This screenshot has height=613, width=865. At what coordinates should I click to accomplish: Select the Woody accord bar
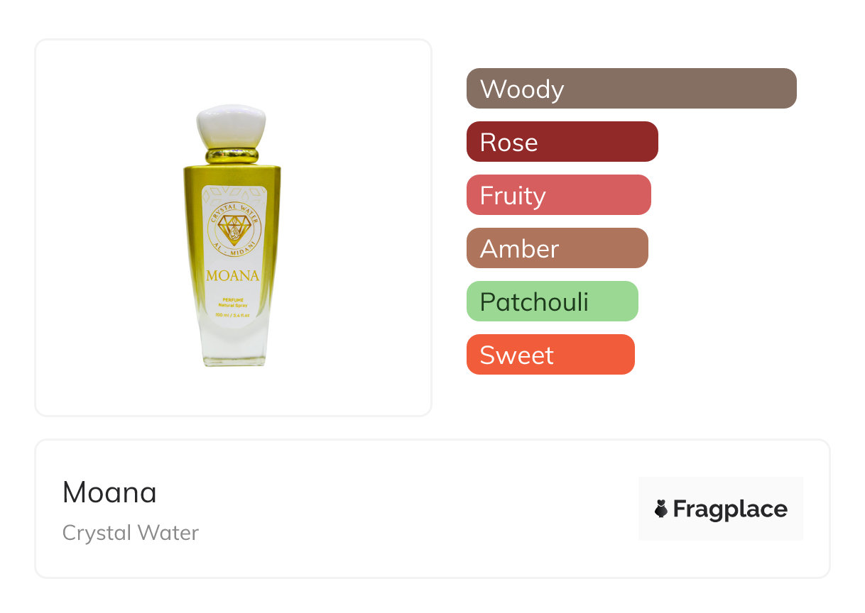tap(631, 89)
